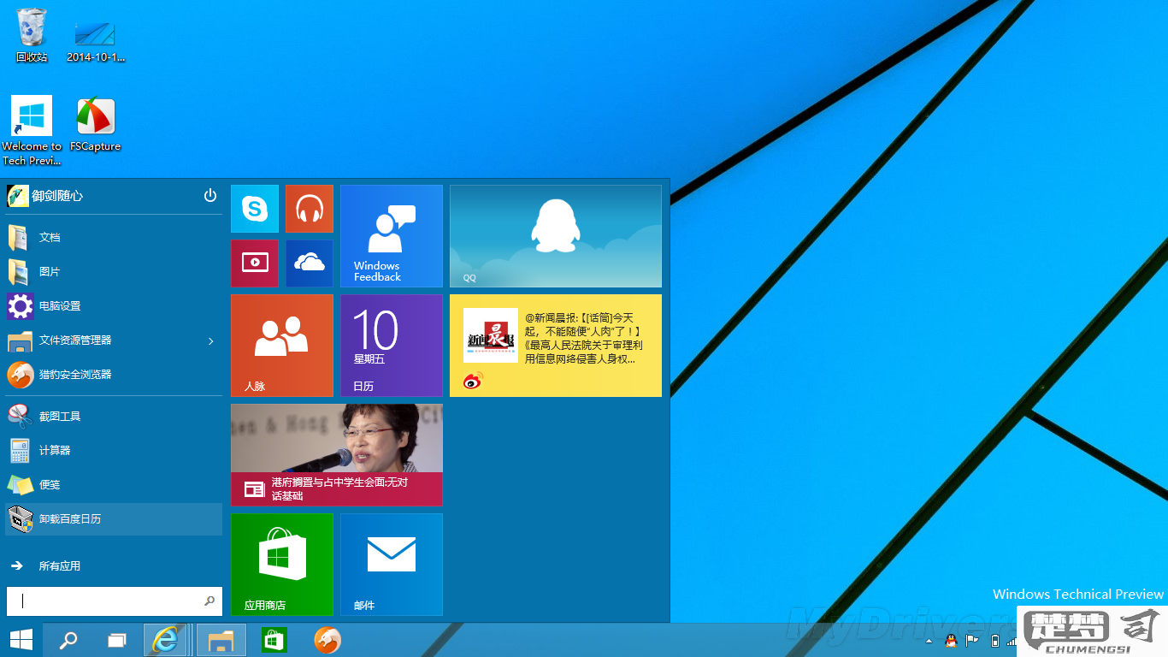
Task: Click the magnifier icon in search box
Action: (209, 601)
